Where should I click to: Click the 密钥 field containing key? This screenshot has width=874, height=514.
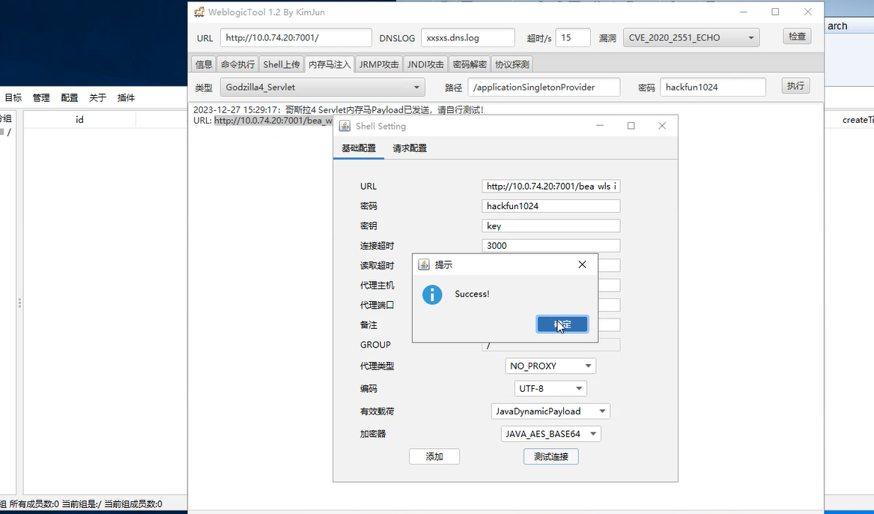click(x=550, y=226)
